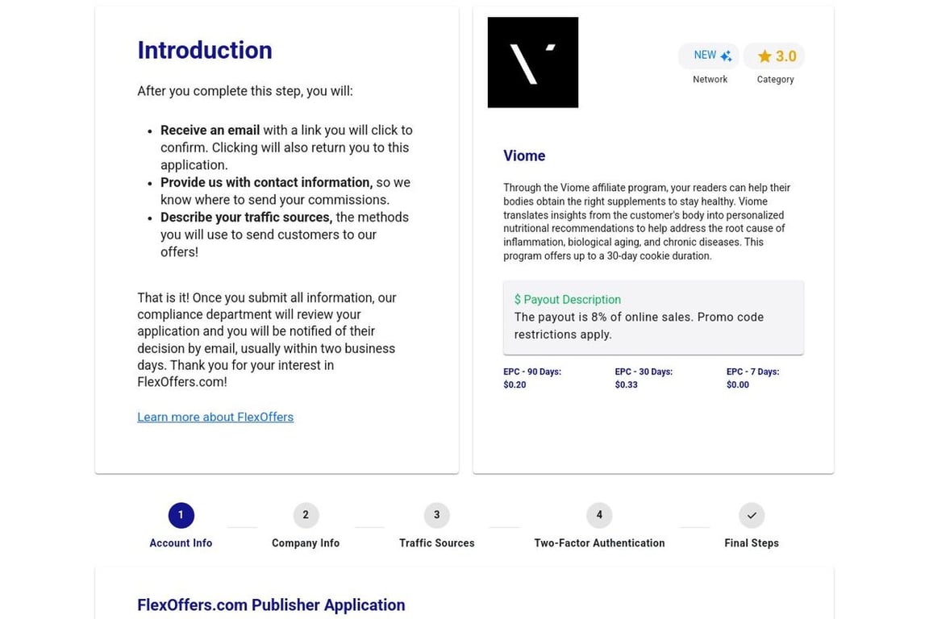Click 'After you complete this step' text

(x=244, y=91)
